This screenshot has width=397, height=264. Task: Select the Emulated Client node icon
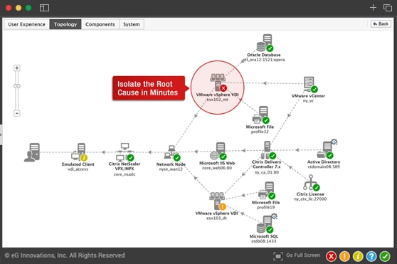79,152
